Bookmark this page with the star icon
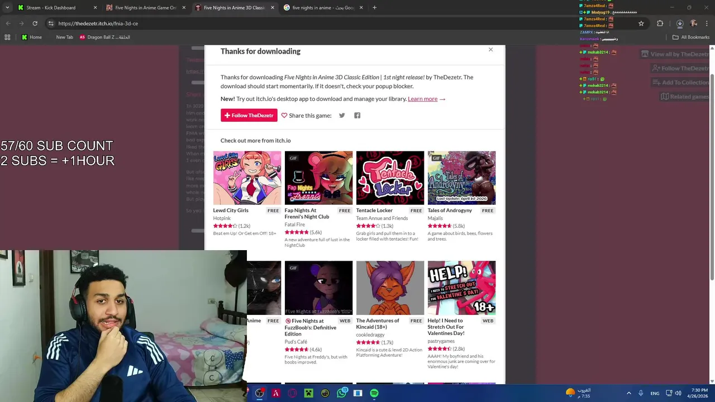The height and width of the screenshot is (402, 715). point(641,23)
